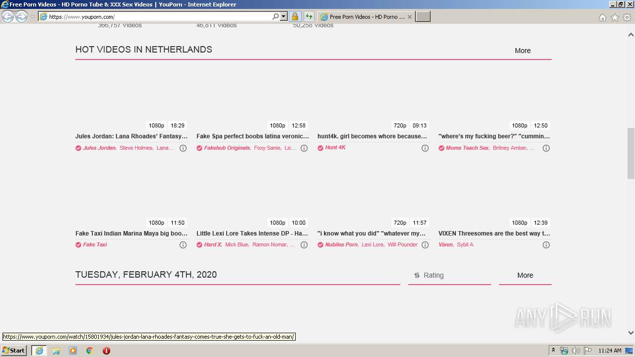This screenshot has width=635, height=357.
Task: Open the Mick Blue link
Action: (x=236, y=244)
